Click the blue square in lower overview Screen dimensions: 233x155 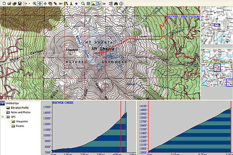[x=217, y=68]
